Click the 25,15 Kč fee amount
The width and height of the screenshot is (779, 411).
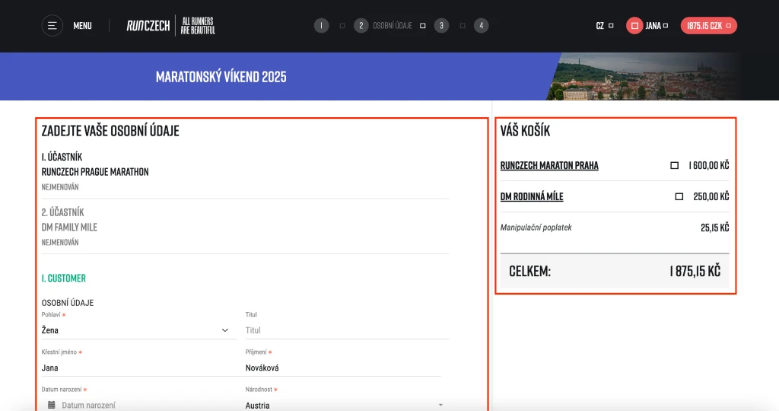[x=715, y=228]
